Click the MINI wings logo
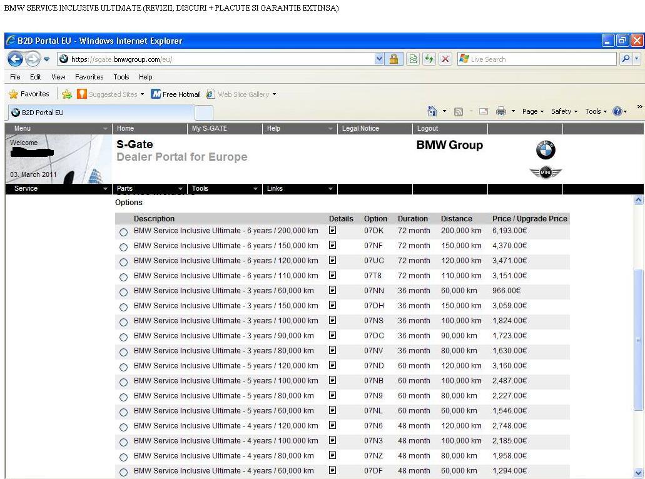The width and height of the screenshot is (645, 479). click(x=546, y=172)
